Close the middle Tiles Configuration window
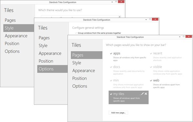Image resolution: width=193 pixels, height=122 pixels. [x=155, y=19]
